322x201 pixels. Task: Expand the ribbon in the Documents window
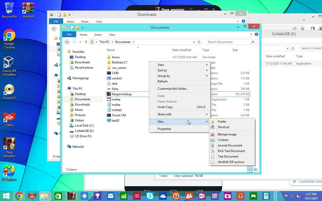point(251,34)
